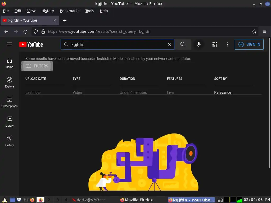Open the YouTube apps grid icon
This screenshot has width=271, height=203.
(x=214, y=44)
